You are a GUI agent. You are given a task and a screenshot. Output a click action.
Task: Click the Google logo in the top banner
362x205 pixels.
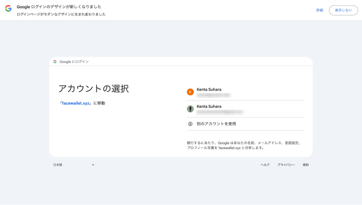tap(8, 8)
